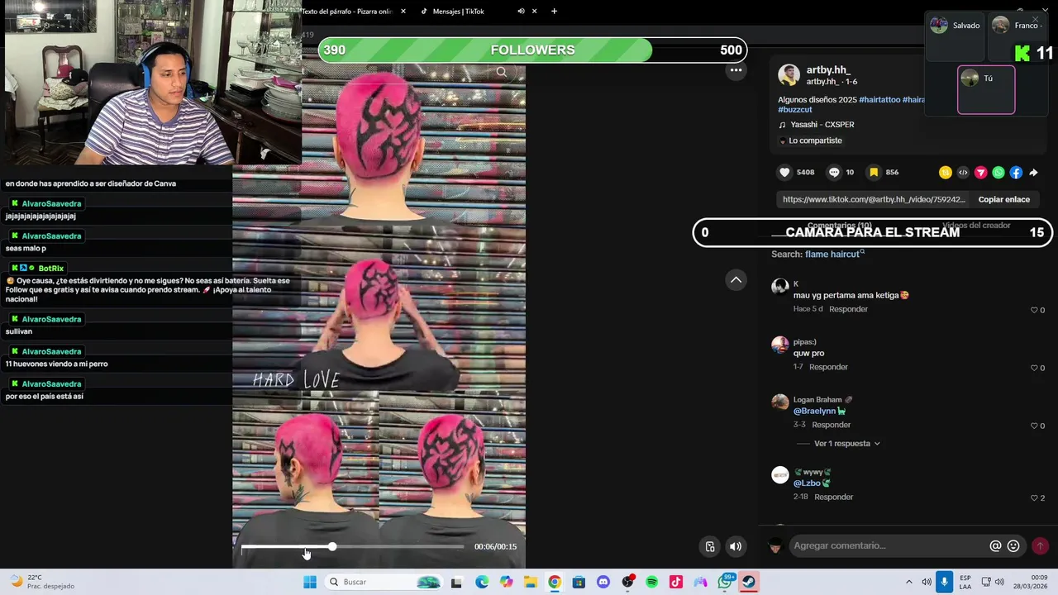Viewport: 1058px width, 595px height.
Task: Open the @Braelynn mention link
Action: coord(814,411)
